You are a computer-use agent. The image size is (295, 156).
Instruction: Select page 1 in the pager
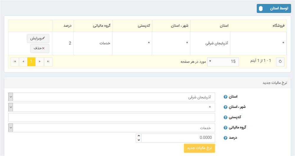click(x=31, y=62)
